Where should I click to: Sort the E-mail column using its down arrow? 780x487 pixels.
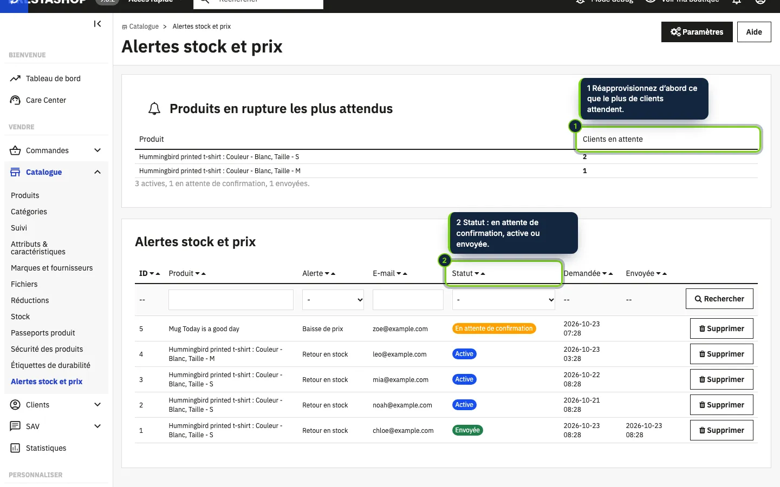[x=399, y=274]
